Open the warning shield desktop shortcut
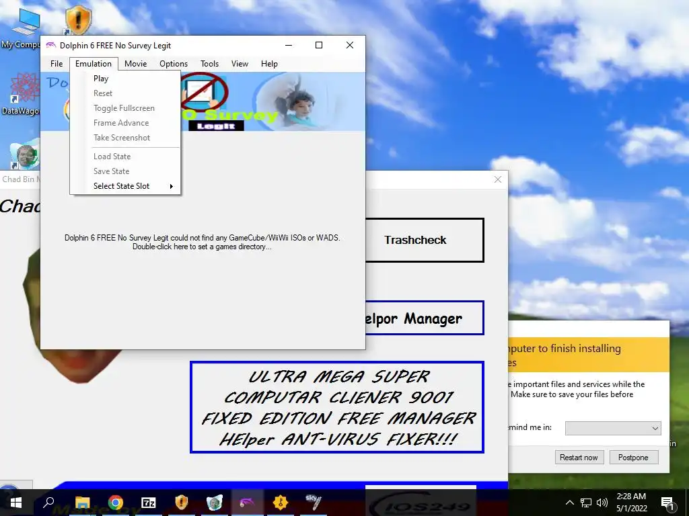This screenshot has width=689, height=516. [78, 21]
